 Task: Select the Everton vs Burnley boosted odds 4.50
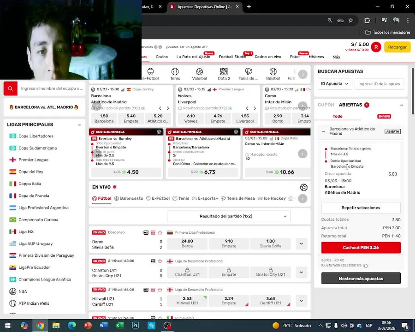click(x=126, y=172)
